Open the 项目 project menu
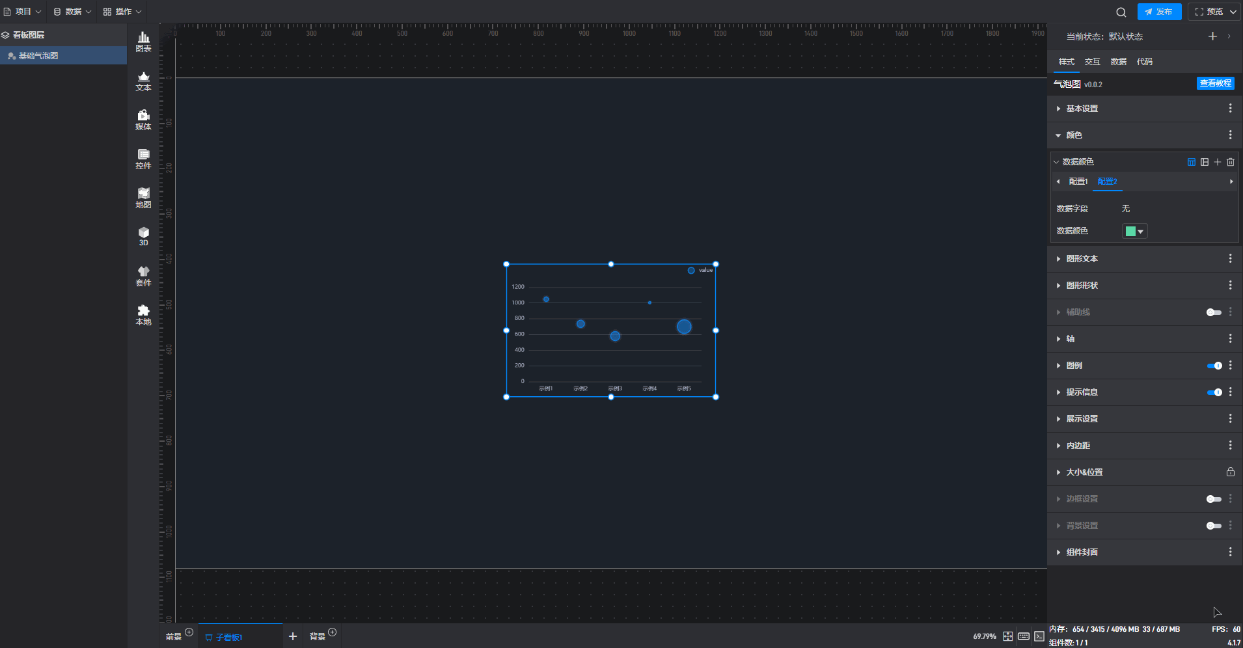 tap(22, 12)
